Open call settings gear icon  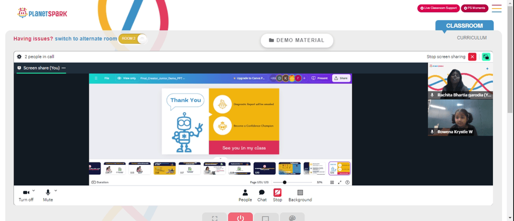tap(20, 57)
